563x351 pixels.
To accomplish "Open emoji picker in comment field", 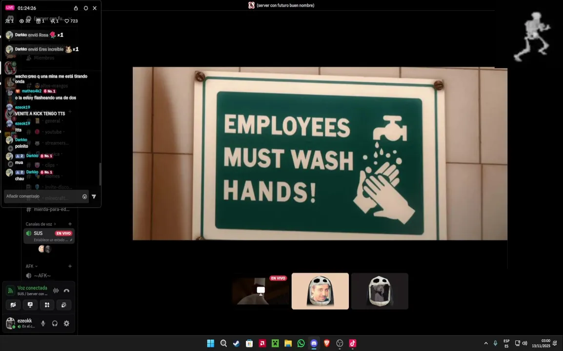I will (85, 196).
